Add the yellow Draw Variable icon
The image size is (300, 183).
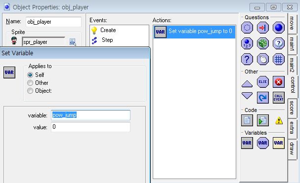tap(279, 143)
